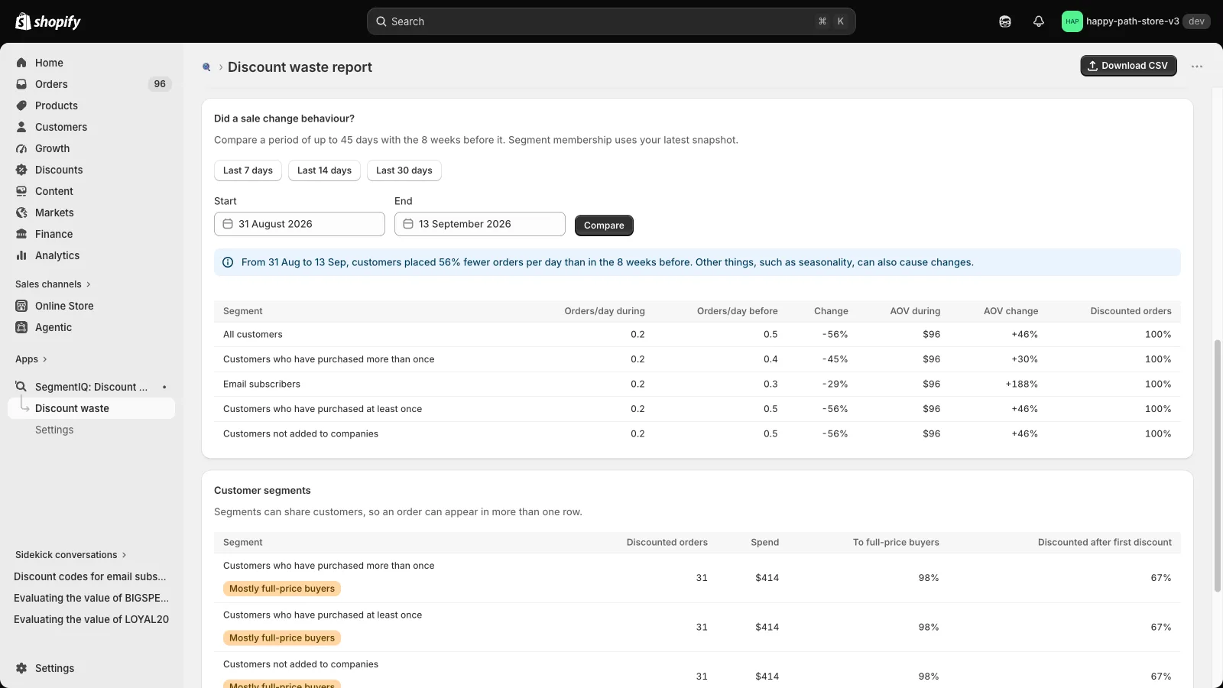Screen dimensions: 1223x688
Task: Open 'Evaluating the value of LOYAL20' conversation
Action: [92, 619]
